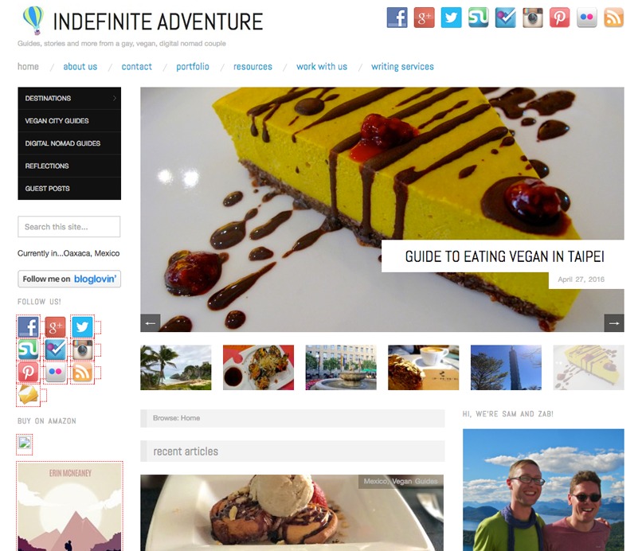The image size is (642, 551).
Task: Select Vegan City Guides in the sidebar
Action: click(69, 121)
